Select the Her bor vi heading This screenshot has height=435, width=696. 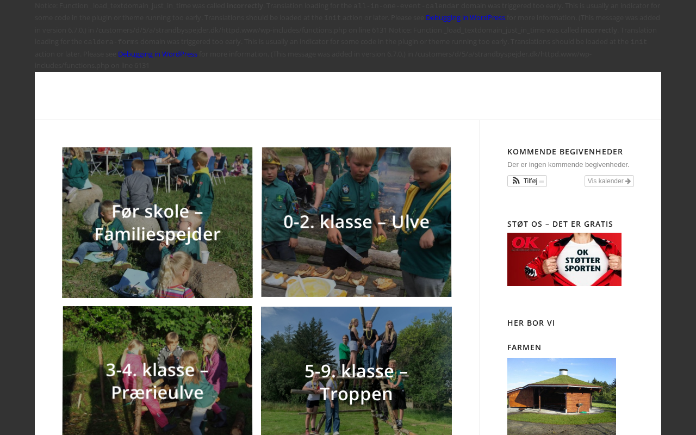coord(531,323)
